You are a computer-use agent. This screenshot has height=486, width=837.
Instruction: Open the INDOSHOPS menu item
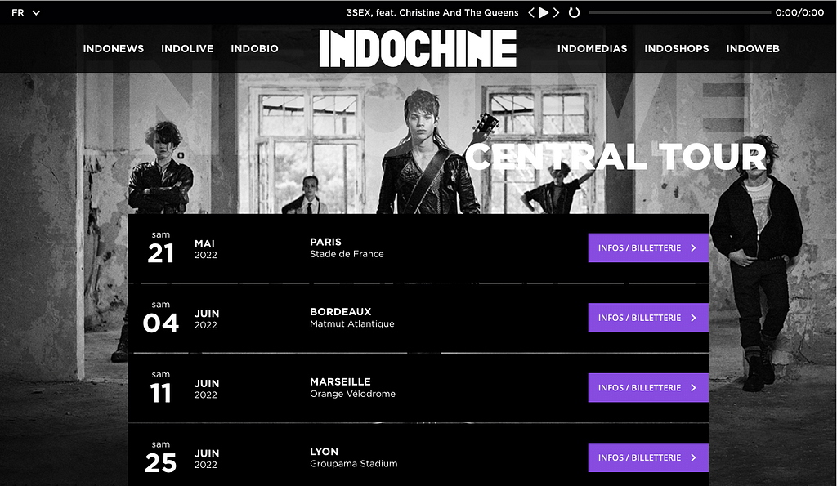676,48
